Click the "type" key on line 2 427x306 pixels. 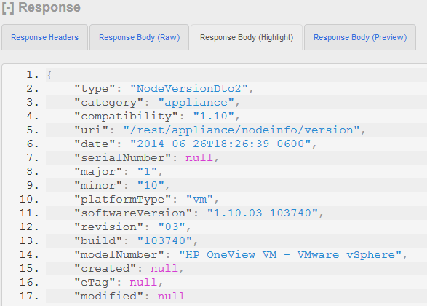pyautogui.click(x=95, y=89)
